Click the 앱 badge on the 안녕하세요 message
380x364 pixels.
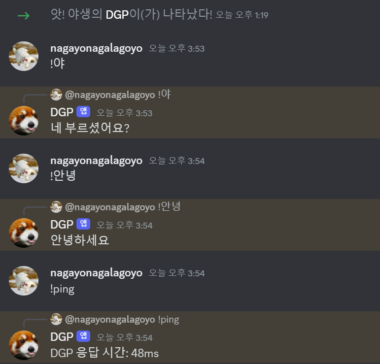pyautogui.click(x=83, y=224)
